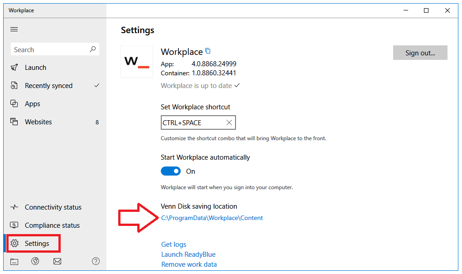Close the Workplace window
Image resolution: width=462 pixels, height=274 pixels.
[447, 10]
